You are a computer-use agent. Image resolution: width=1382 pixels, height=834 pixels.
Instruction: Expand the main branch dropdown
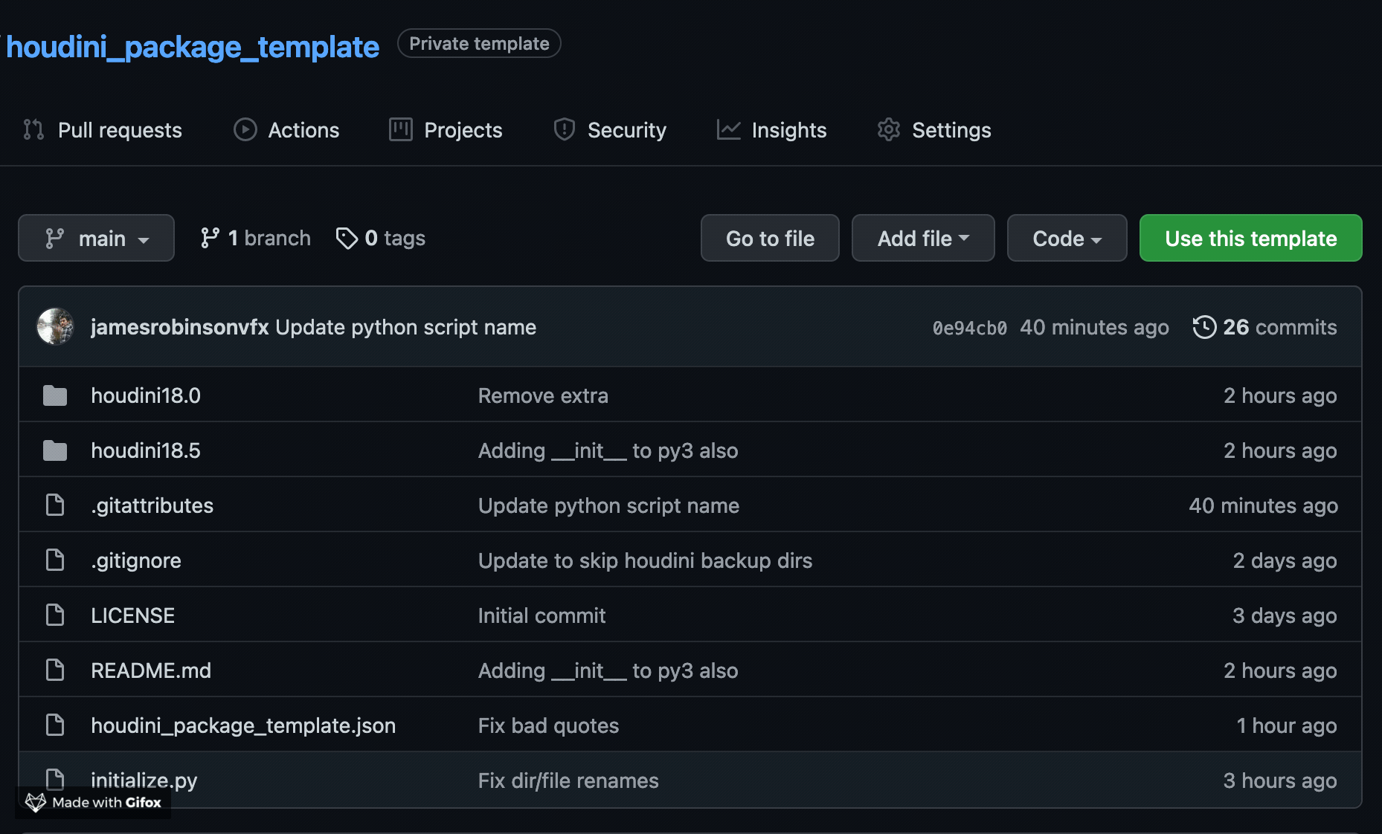[x=96, y=238]
